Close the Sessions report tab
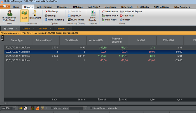Screen dimensions: 196x113 pos(69,29)
